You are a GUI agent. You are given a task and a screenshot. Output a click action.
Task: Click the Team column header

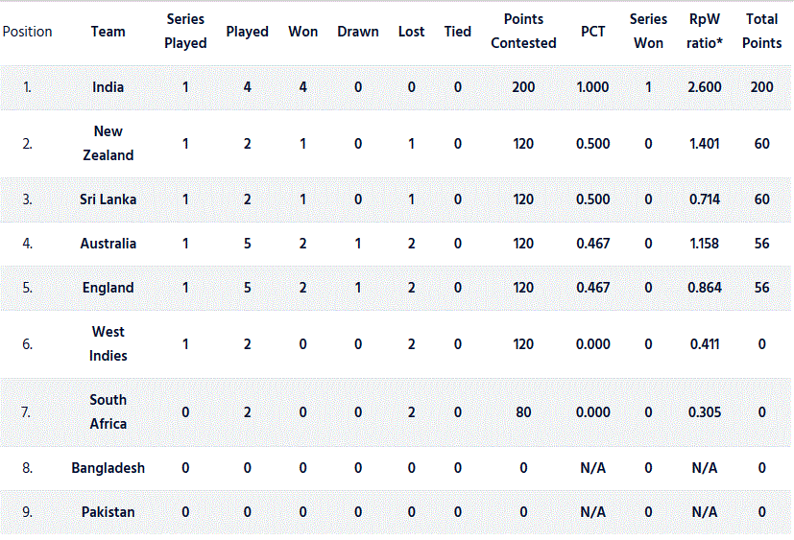click(x=108, y=32)
